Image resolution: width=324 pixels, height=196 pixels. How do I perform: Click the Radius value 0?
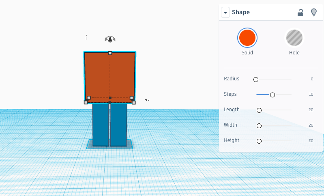(x=312, y=79)
